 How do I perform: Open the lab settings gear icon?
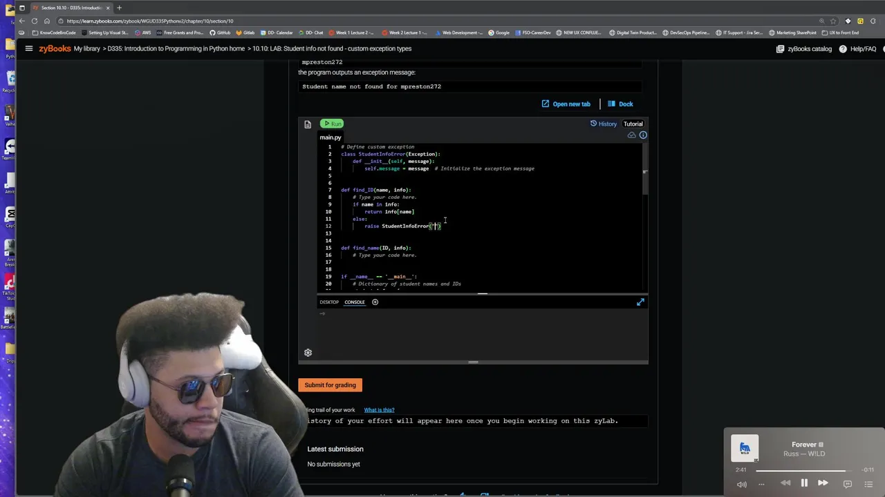coord(308,353)
